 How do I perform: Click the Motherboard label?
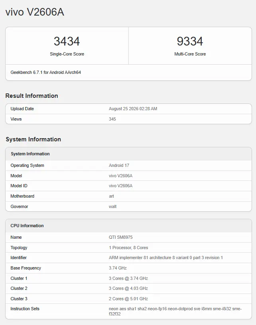[22, 196]
